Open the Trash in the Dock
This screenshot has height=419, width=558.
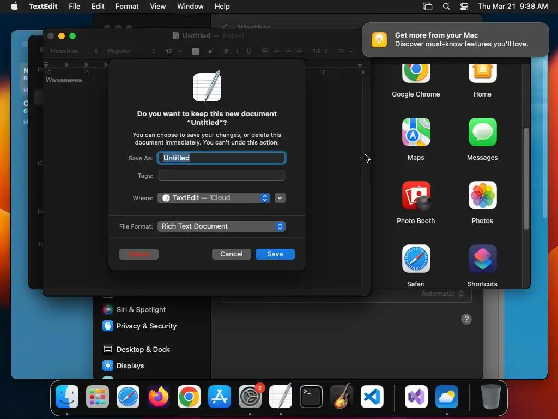point(491,397)
